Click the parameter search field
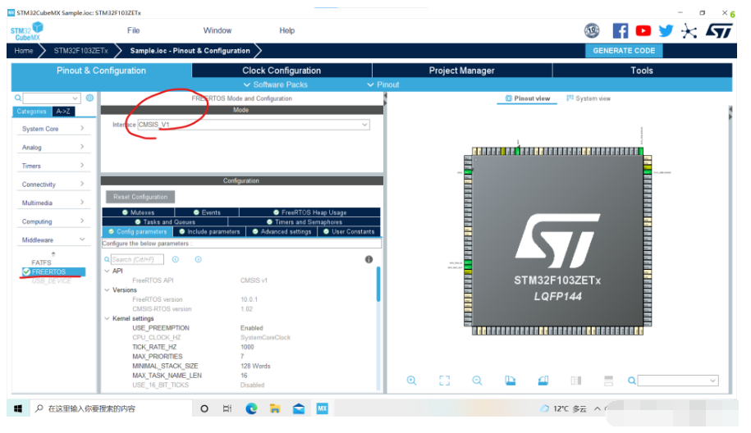 pos(137,259)
